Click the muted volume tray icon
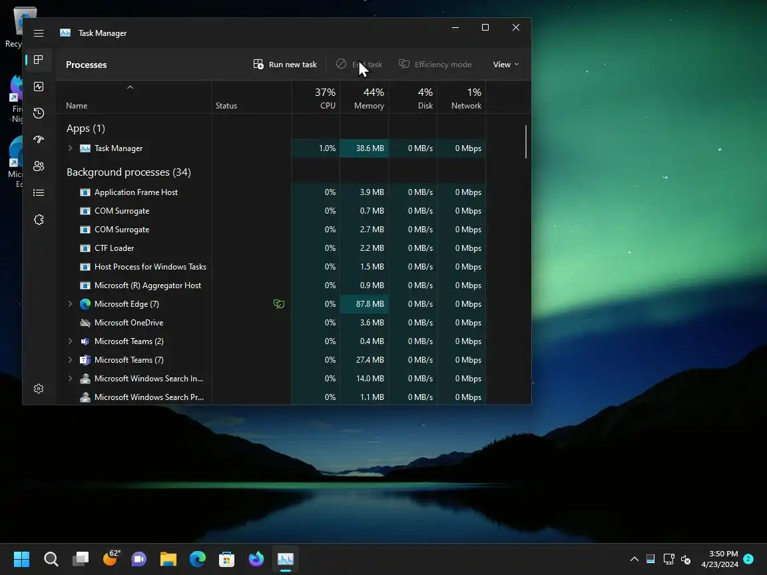The width and height of the screenshot is (767, 575). click(x=685, y=559)
